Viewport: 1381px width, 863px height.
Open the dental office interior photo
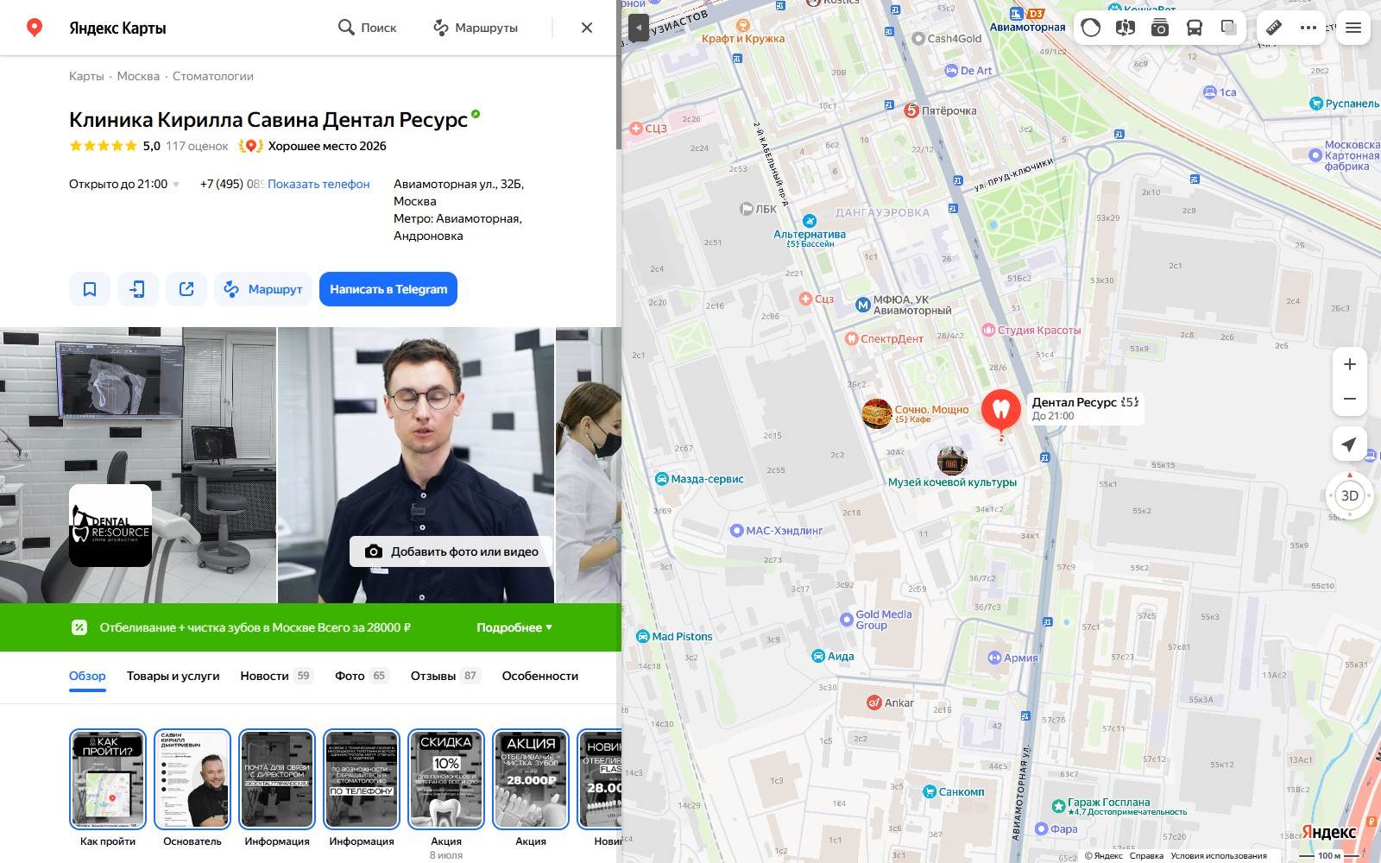pos(138,464)
